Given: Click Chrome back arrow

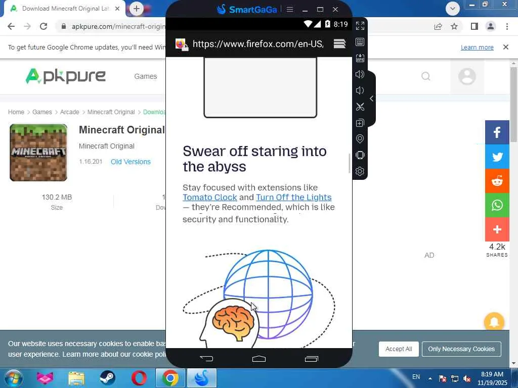Looking at the screenshot, I should [11, 26].
